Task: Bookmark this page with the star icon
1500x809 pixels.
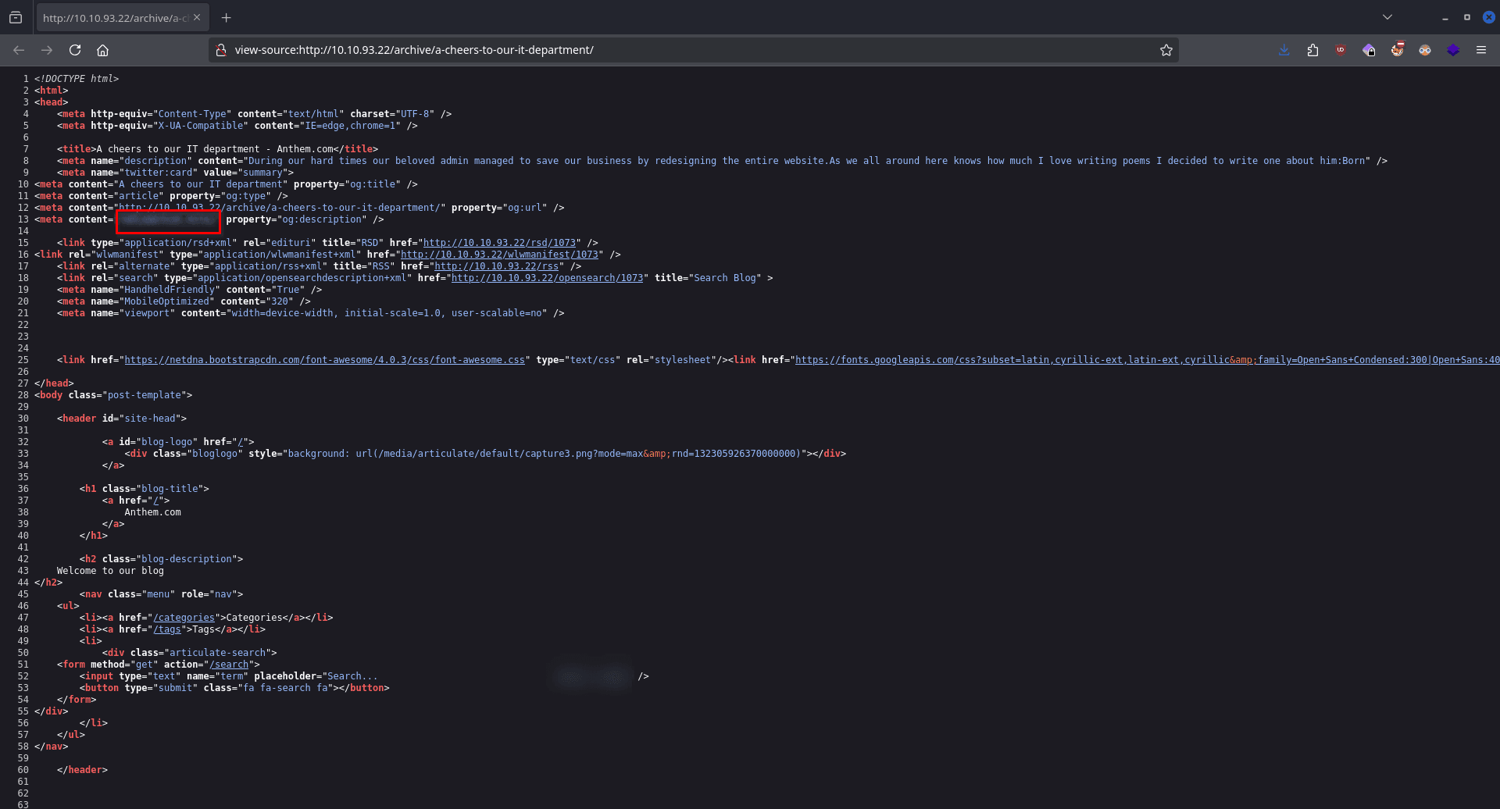Action: pos(1166,50)
